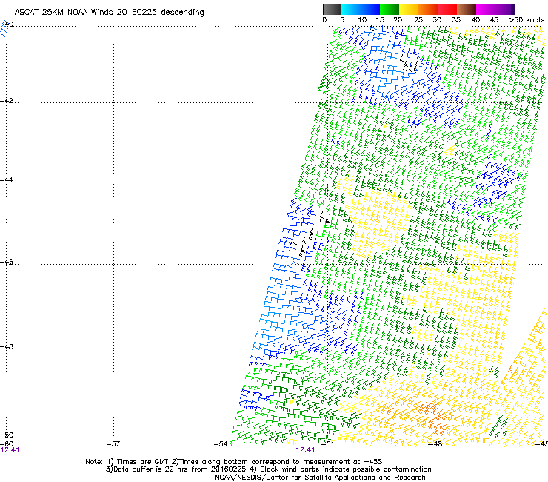The width and height of the screenshot is (548, 482).
Task: Click the legend value '15' under the color bar
Action: point(380,20)
